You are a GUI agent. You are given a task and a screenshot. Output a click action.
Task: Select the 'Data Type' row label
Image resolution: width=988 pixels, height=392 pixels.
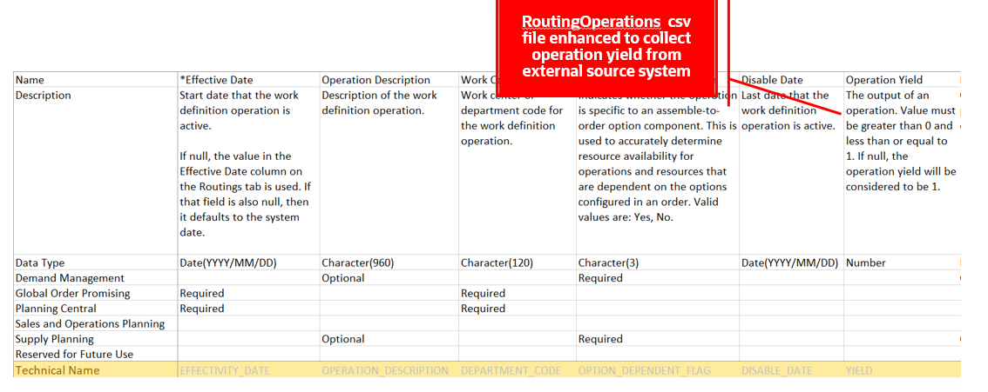tap(96, 262)
